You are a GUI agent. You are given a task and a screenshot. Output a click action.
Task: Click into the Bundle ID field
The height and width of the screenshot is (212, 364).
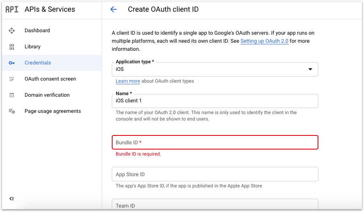click(215, 142)
